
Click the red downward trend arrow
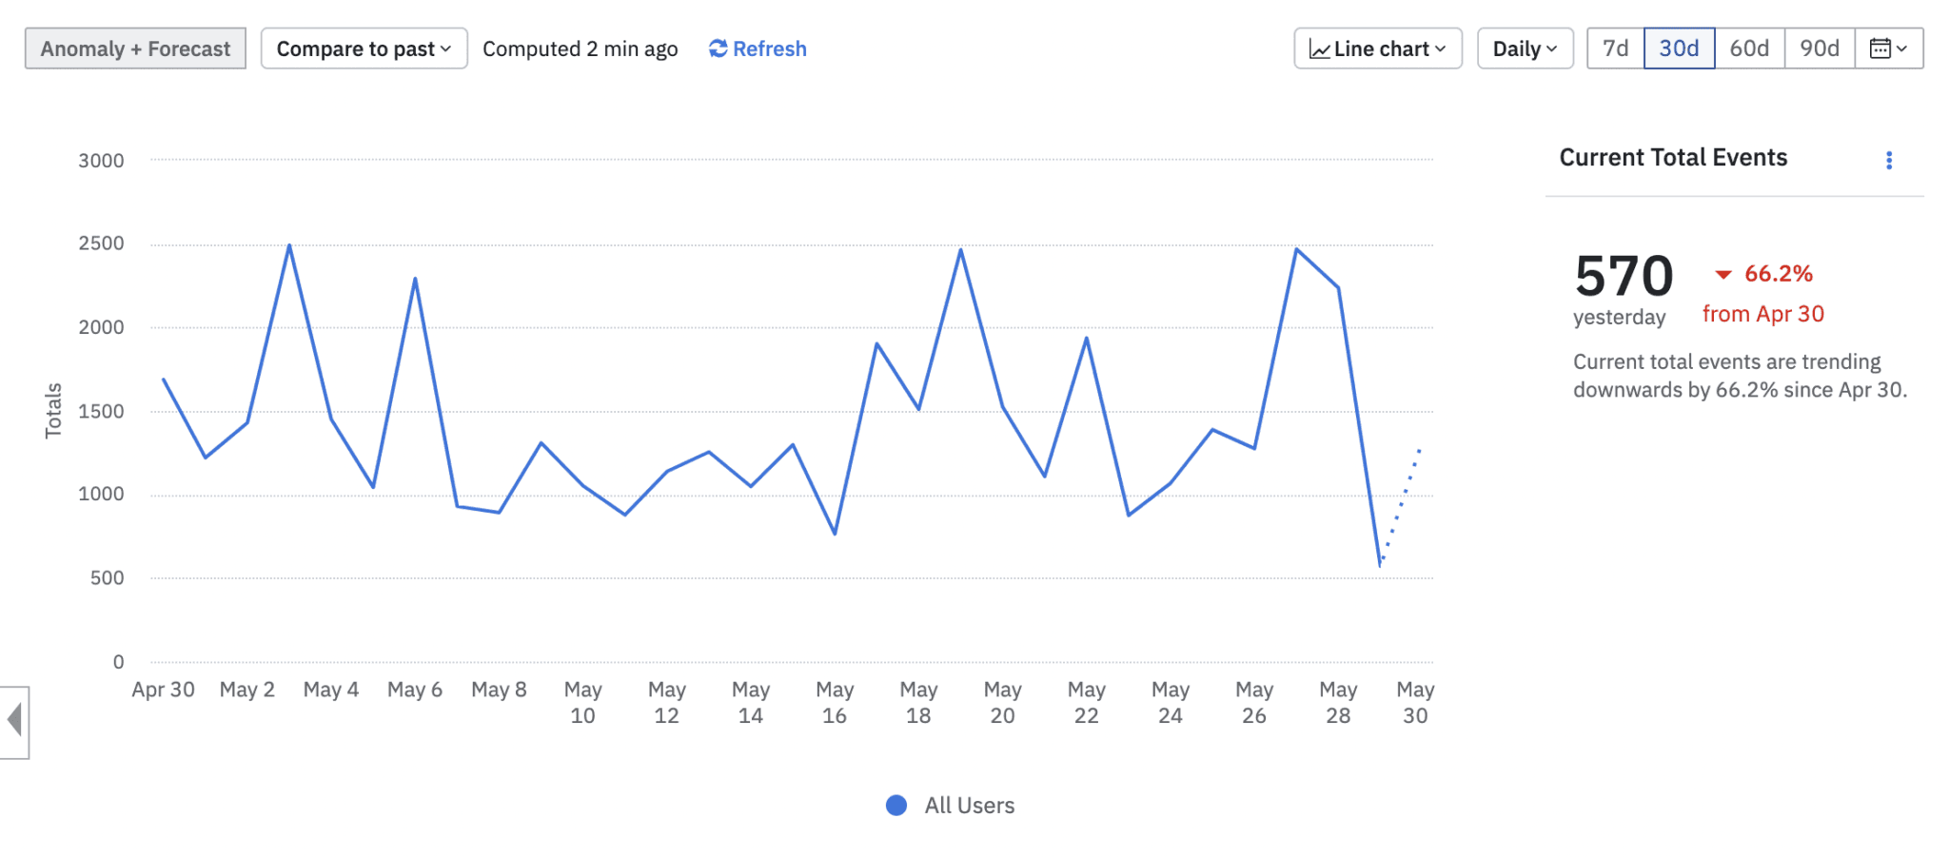point(1723,275)
